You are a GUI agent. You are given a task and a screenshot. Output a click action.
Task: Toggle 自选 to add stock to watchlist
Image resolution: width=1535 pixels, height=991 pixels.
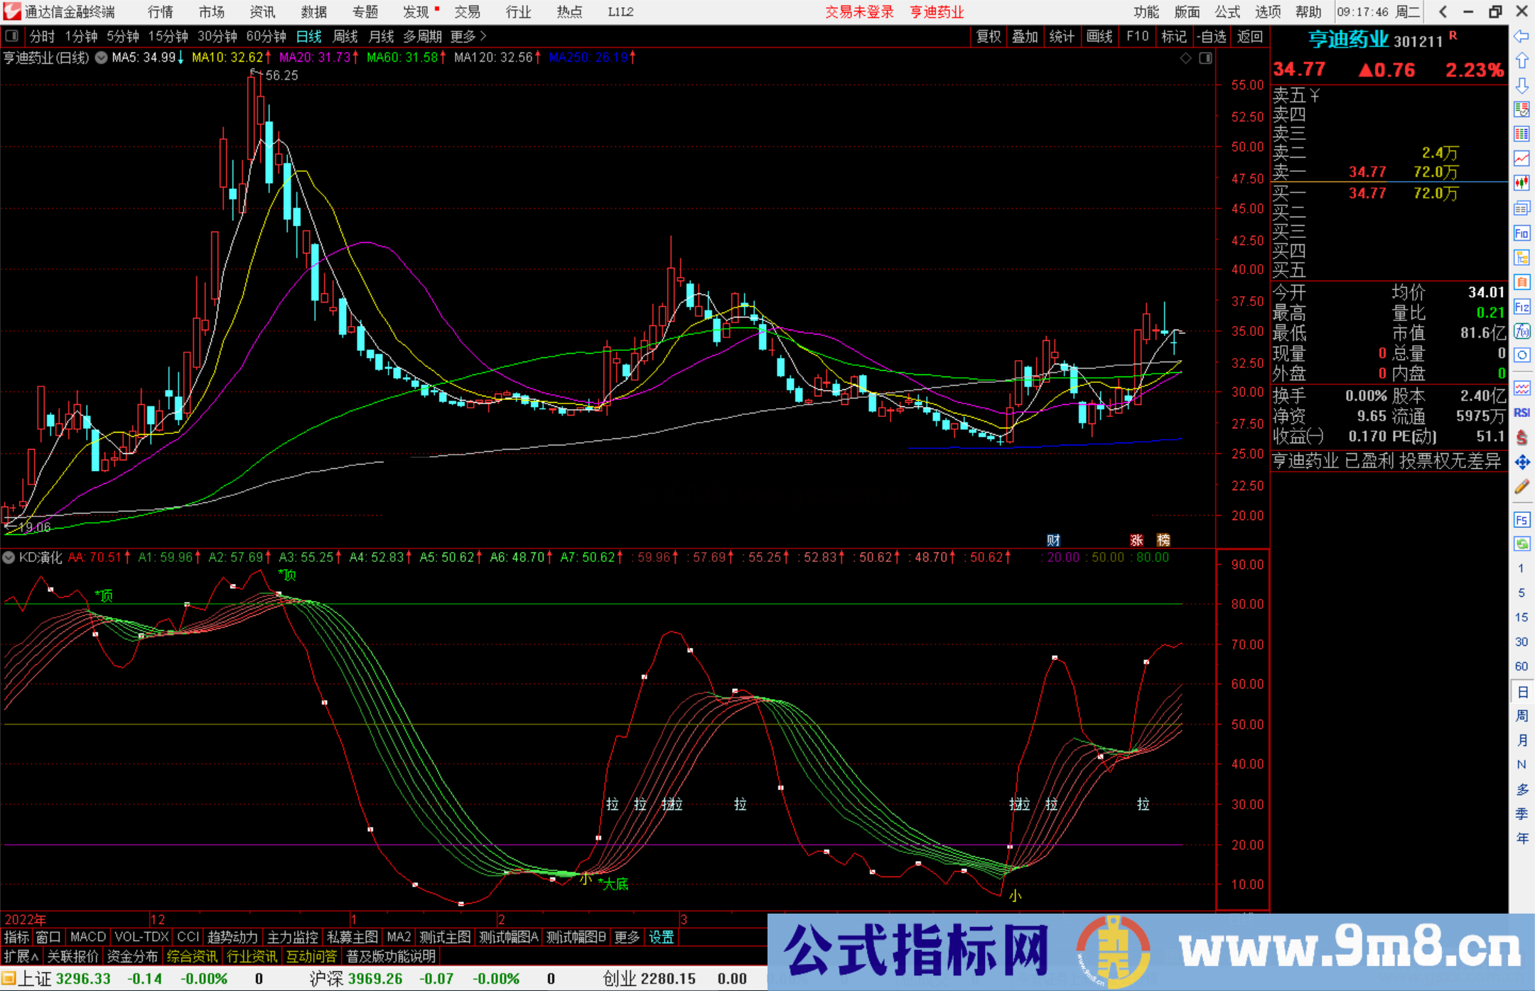(1213, 36)
